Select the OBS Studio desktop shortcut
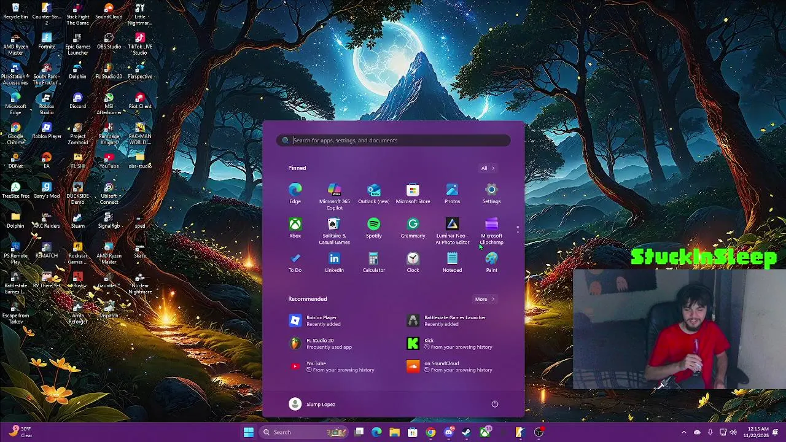 [x=109, y=41]
